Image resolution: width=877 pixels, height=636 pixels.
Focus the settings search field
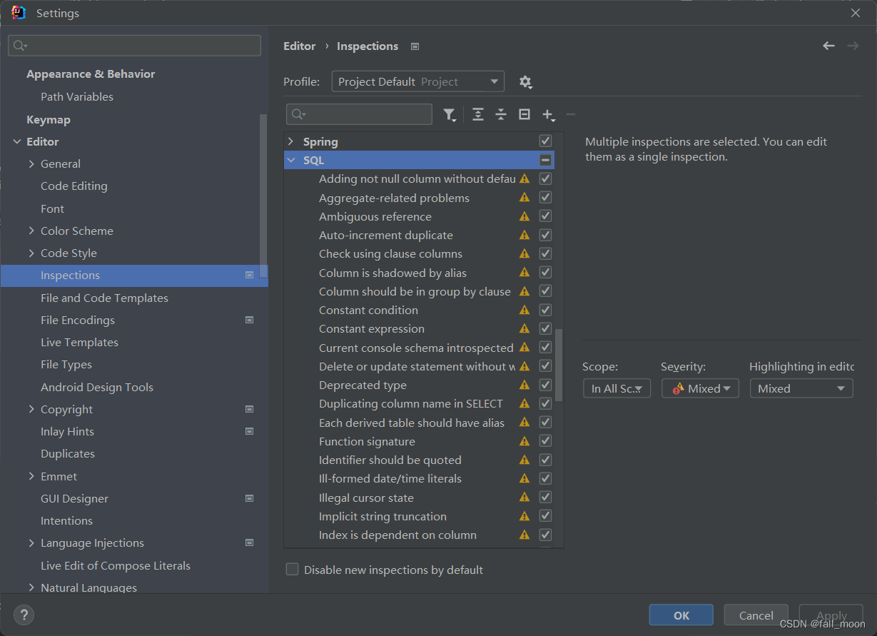134,46
